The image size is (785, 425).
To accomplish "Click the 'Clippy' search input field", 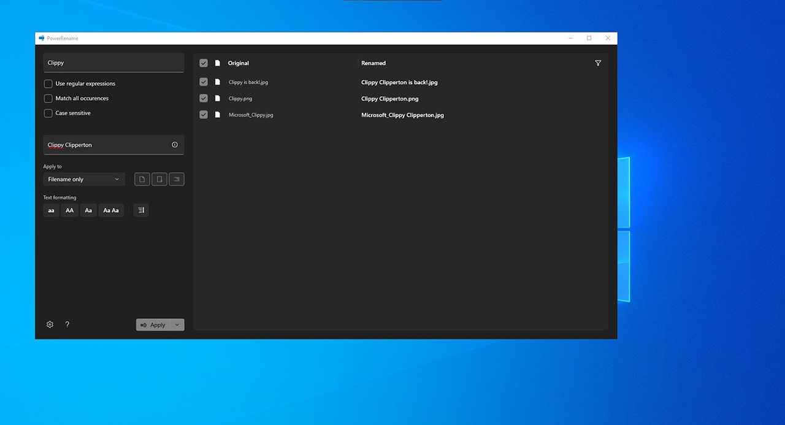I will click(x=113, y=63).
